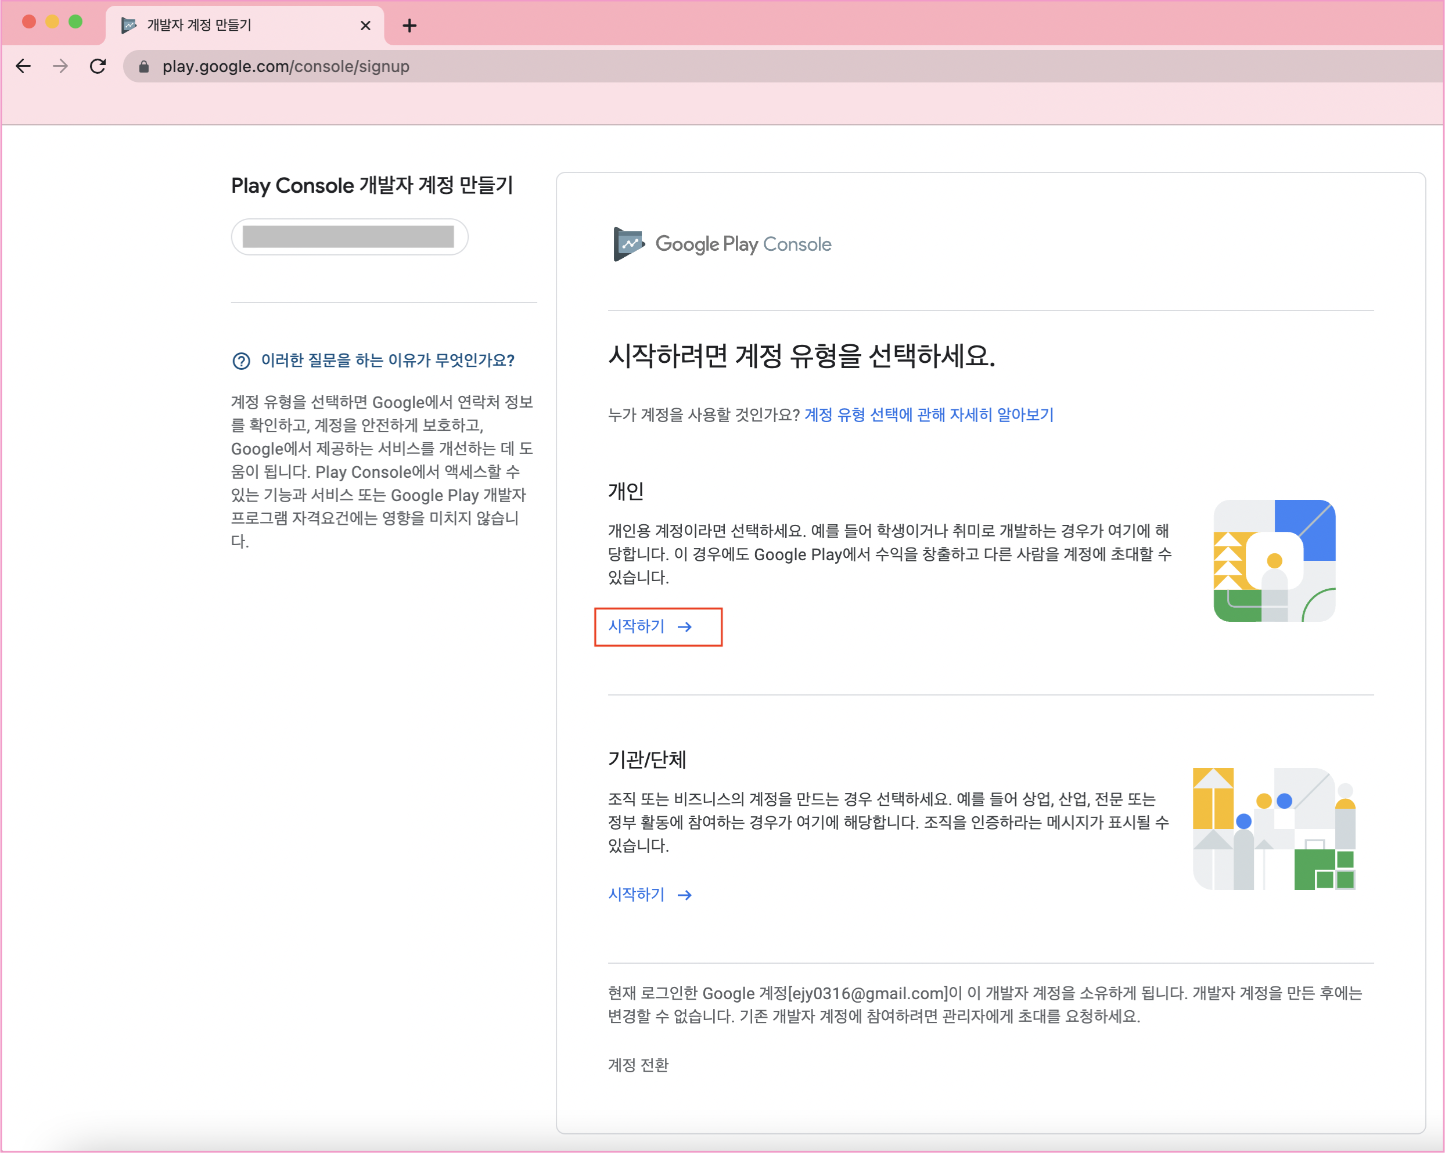Image resolution: width=1445 pixels, height=1153 pixels.
Task: Select the 개발자 계정 만들기 browser tab
Action: (x=245, y=26)
